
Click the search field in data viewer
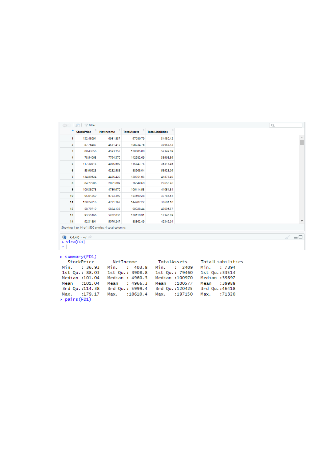[x=286, y=125]
